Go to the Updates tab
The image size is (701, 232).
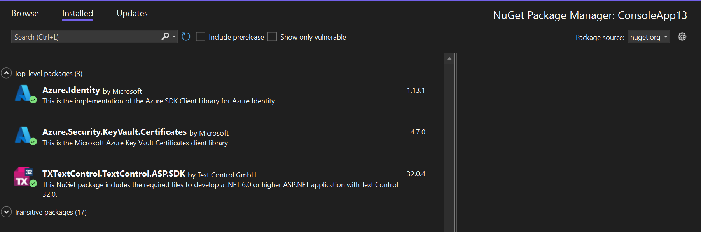(132, 14)
